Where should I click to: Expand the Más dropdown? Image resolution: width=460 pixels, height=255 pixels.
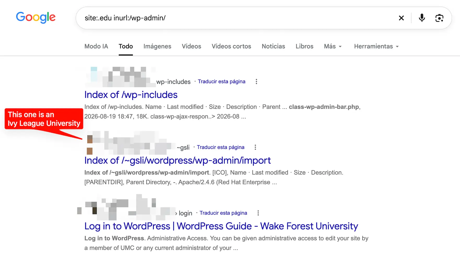tap(333, 46)
